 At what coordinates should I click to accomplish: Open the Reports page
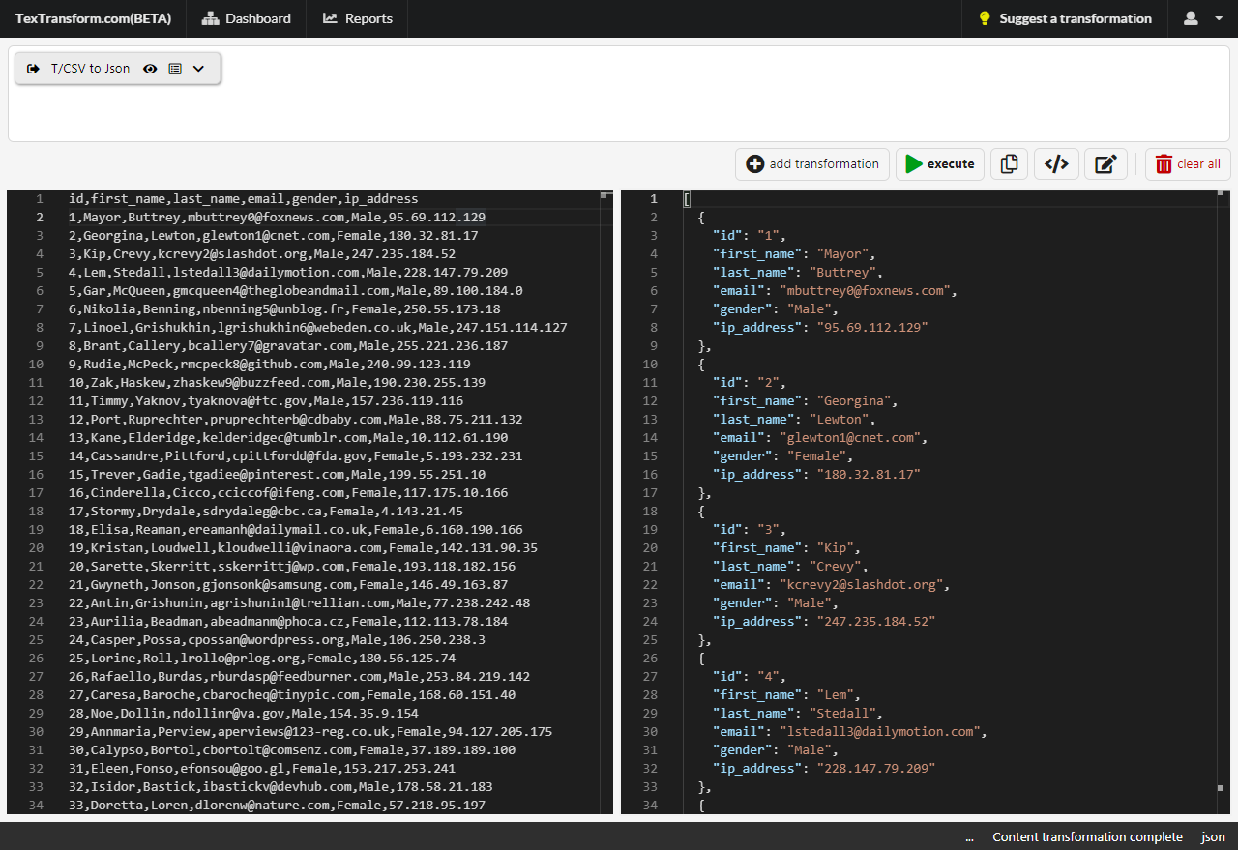[x=357, y=18]
